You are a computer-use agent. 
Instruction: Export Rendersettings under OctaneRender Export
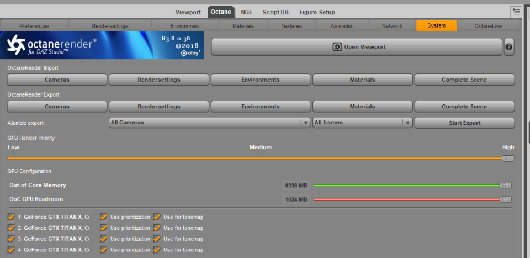pyautogui.click(x=159, y=107)
